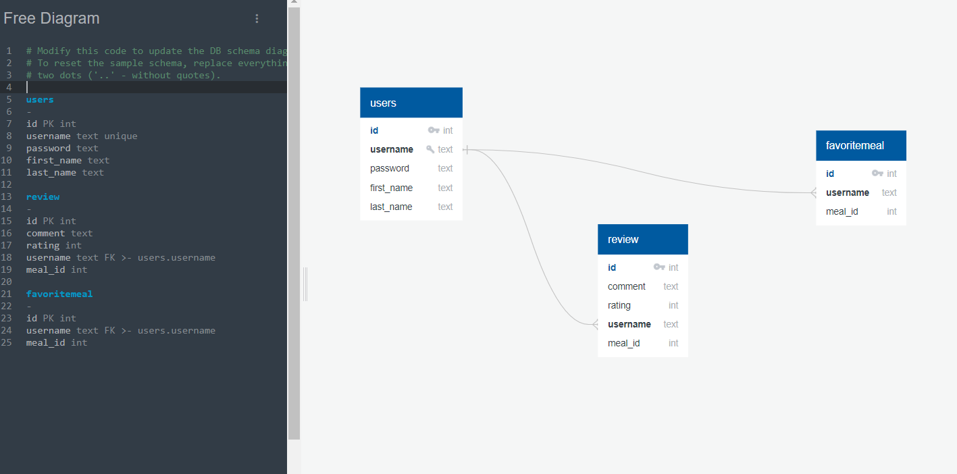Viewport: 957px width, 474px height.
Task: Select the review table header
Action: coord(642,239)
